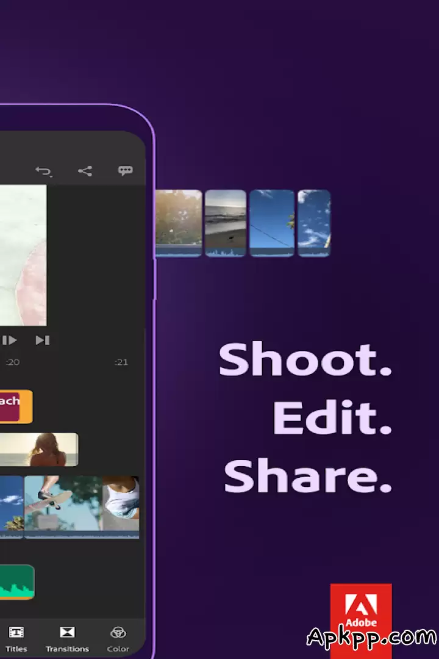
Task: Click the :21 timeline marker
Action: tap(121, 362)
